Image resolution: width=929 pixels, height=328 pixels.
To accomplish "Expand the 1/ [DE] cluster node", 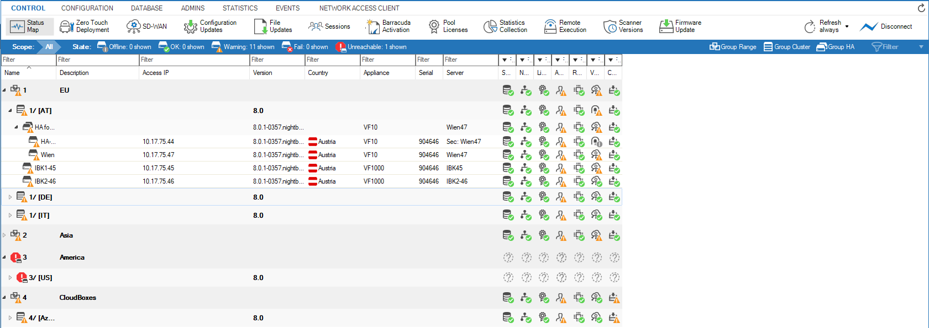I will coord(10,197).
